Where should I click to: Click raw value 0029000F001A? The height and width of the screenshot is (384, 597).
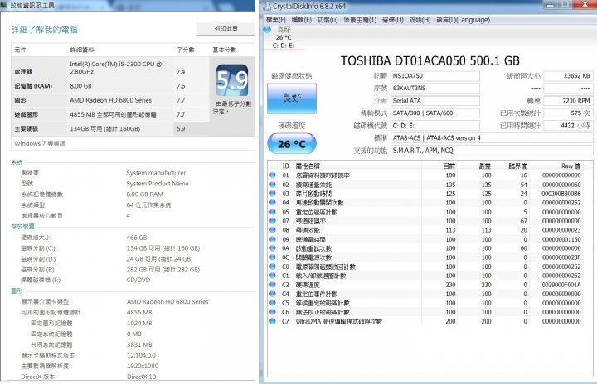[561, 285]
